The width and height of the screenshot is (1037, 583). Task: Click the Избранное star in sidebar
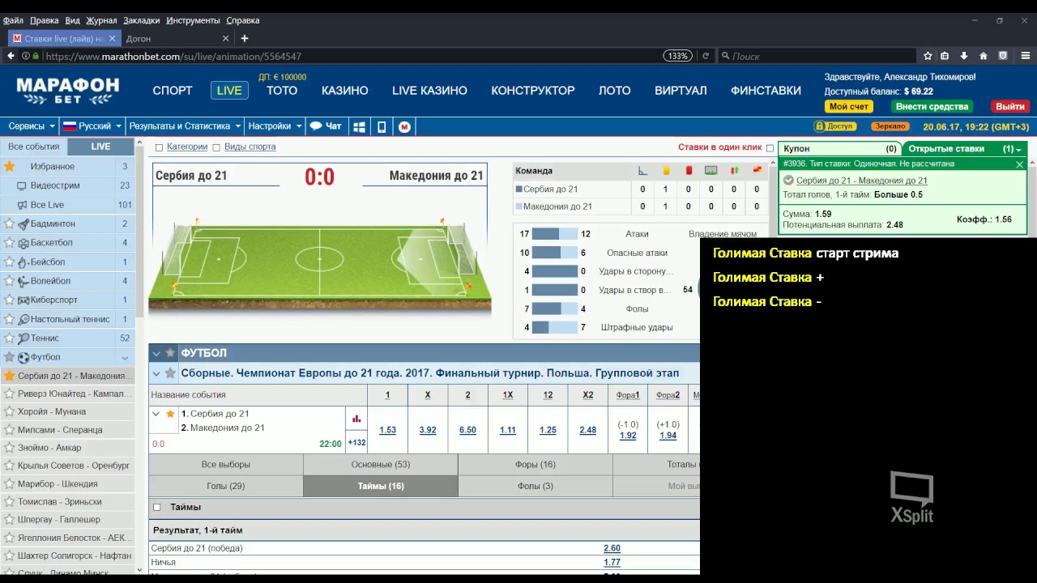(10, 166)
